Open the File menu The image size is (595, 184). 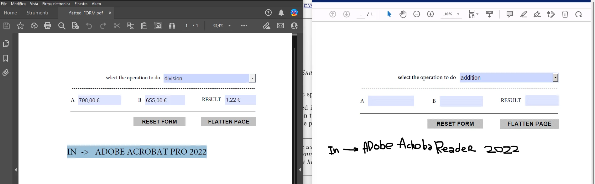[4, 4]
